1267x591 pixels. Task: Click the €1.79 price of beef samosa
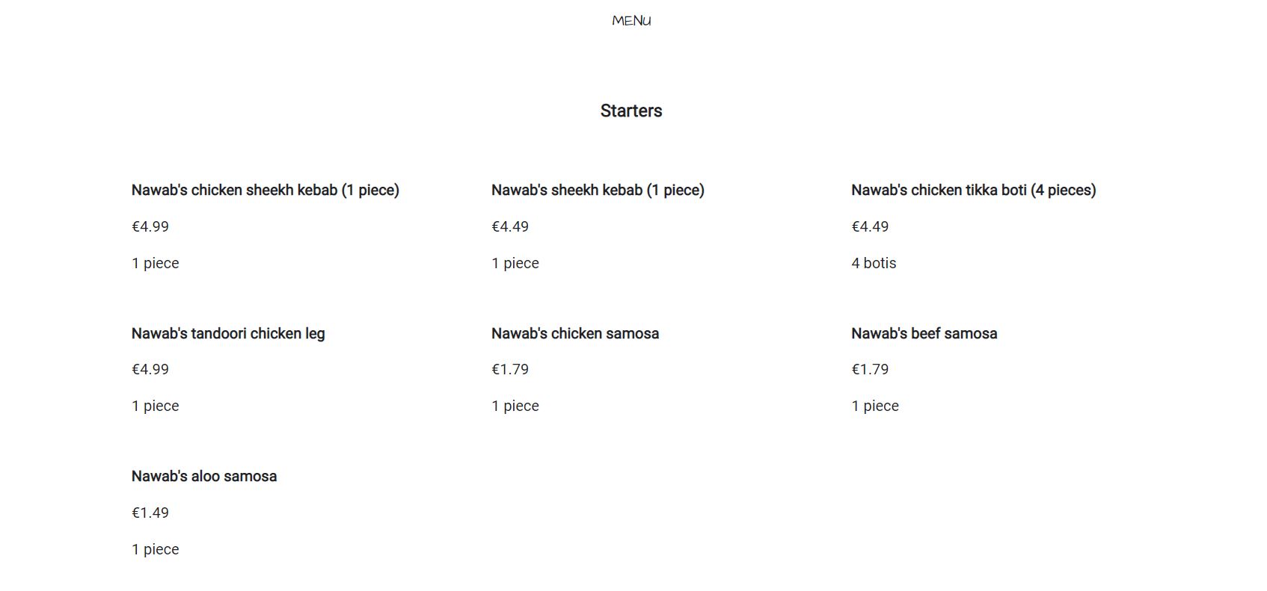coord(870,369)
